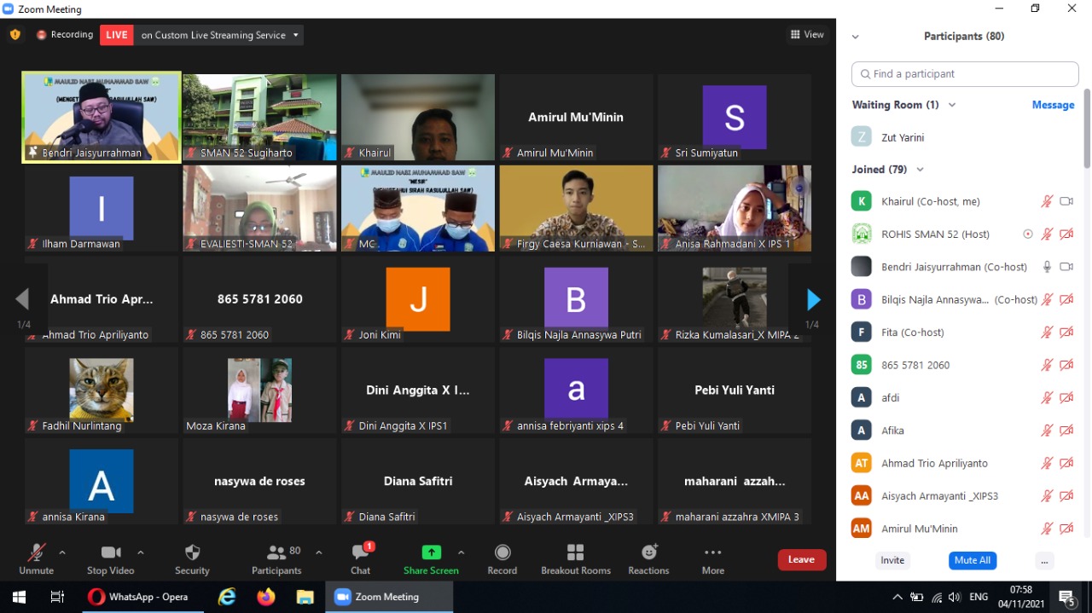Open File Explorer from the taskbar
This screenshot has width=1092, height=613.
pyautogui.click(x=305, y=597)
